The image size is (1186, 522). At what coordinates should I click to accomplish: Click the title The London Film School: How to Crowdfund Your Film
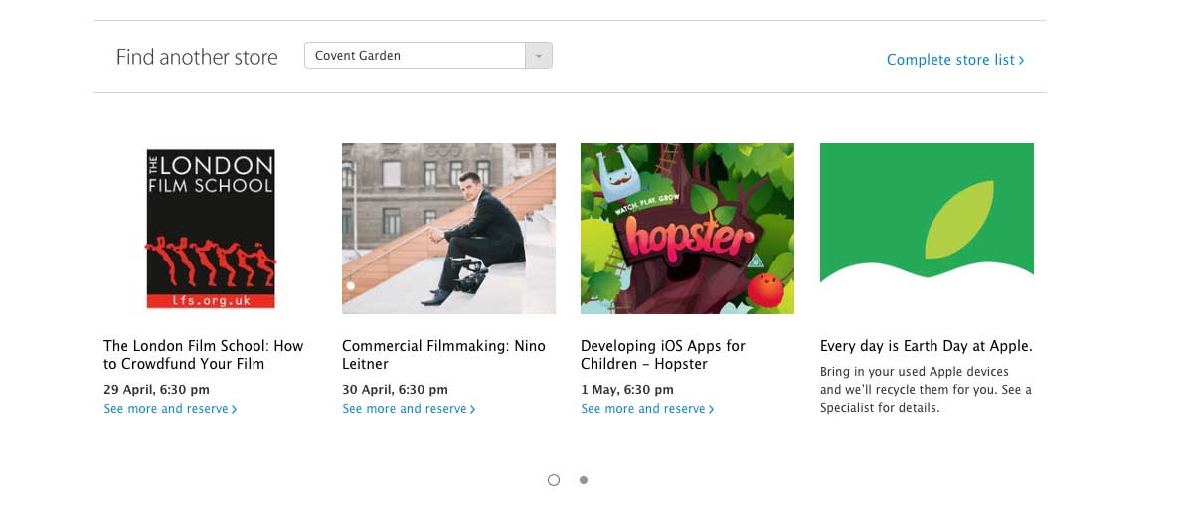tap(204, 355)
